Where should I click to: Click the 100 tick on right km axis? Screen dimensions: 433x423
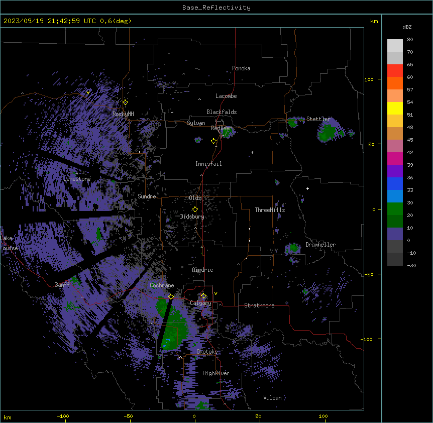369,79
